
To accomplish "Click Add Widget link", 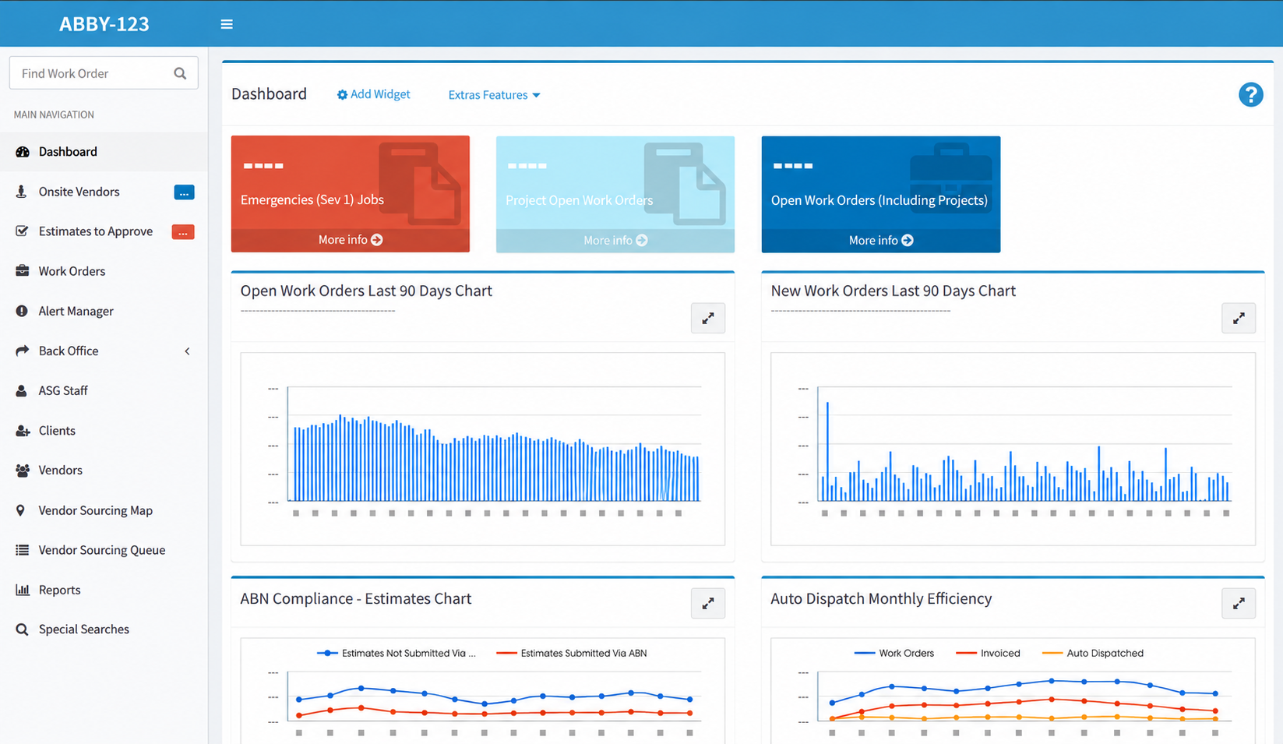I will [374, 94].
